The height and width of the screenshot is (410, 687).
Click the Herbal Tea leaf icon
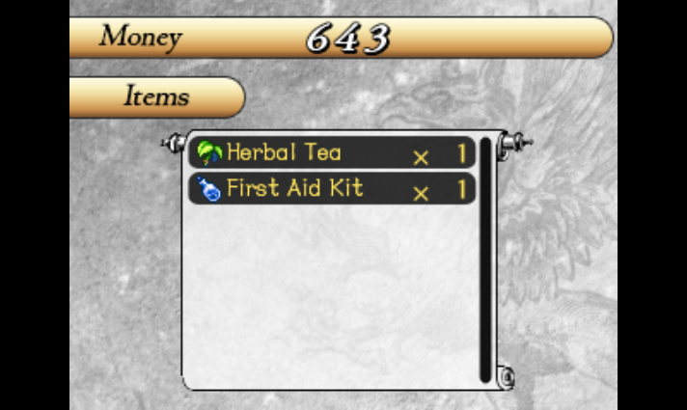point(209,152)
